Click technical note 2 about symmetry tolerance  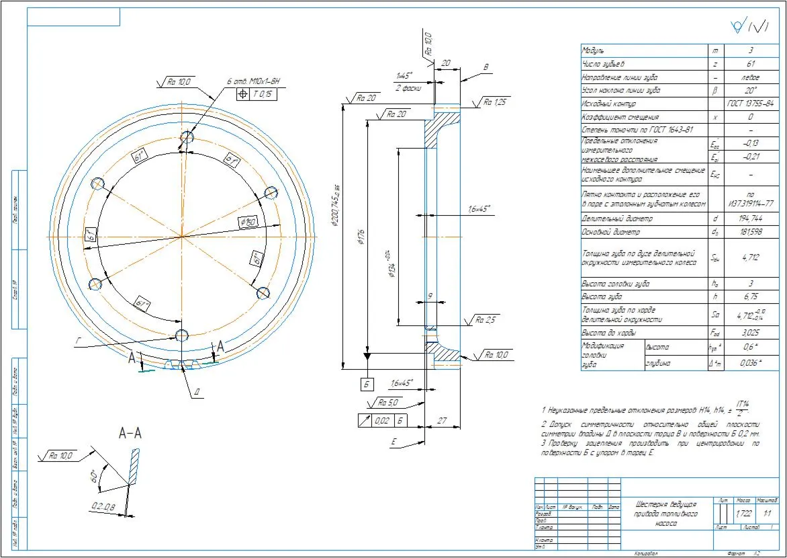tap(651, 429)
